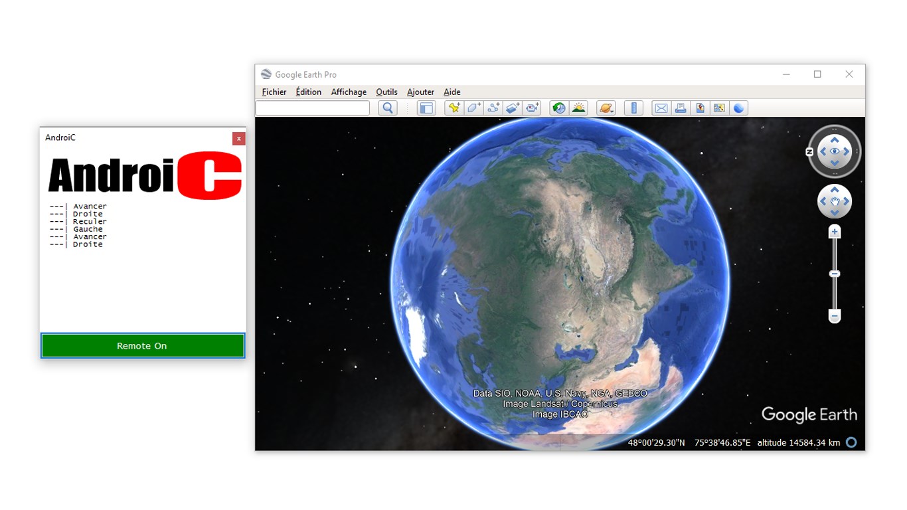907x510 pixels.
Task: Click the last Droite log line in AndroiC
Action: [76, 244]
